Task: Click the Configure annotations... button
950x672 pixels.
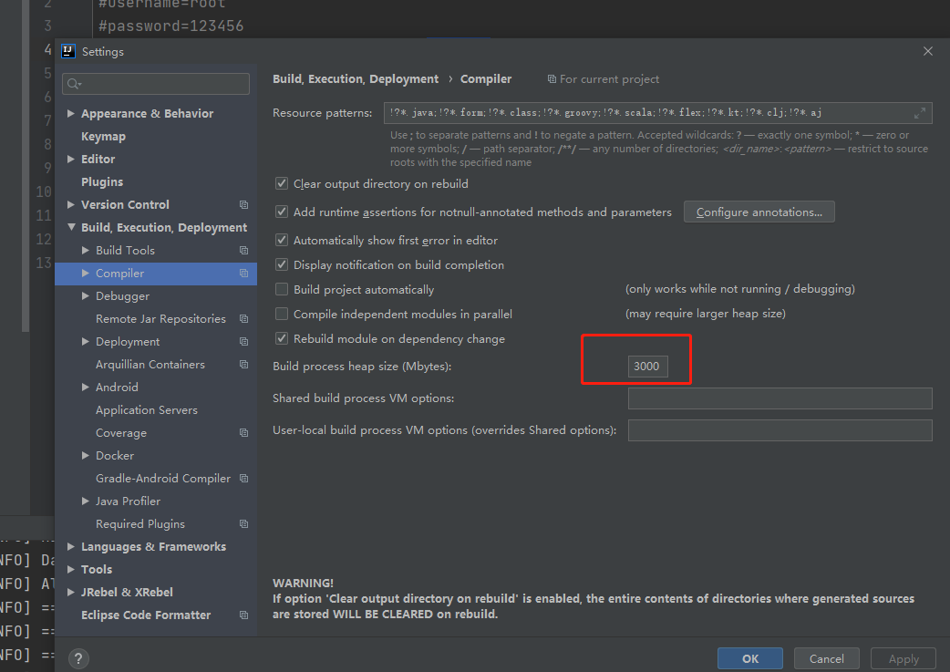Action: [x=759, y=212]
